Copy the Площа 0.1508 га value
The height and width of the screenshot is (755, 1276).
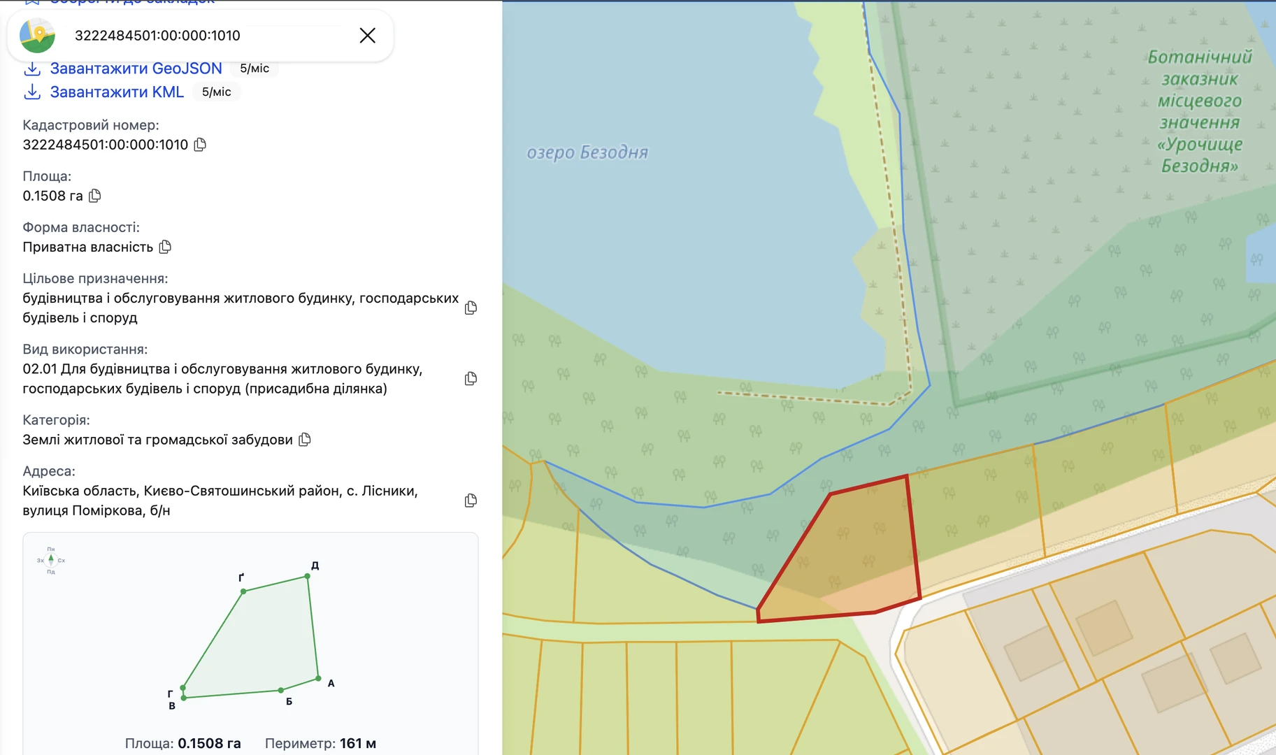95,196
